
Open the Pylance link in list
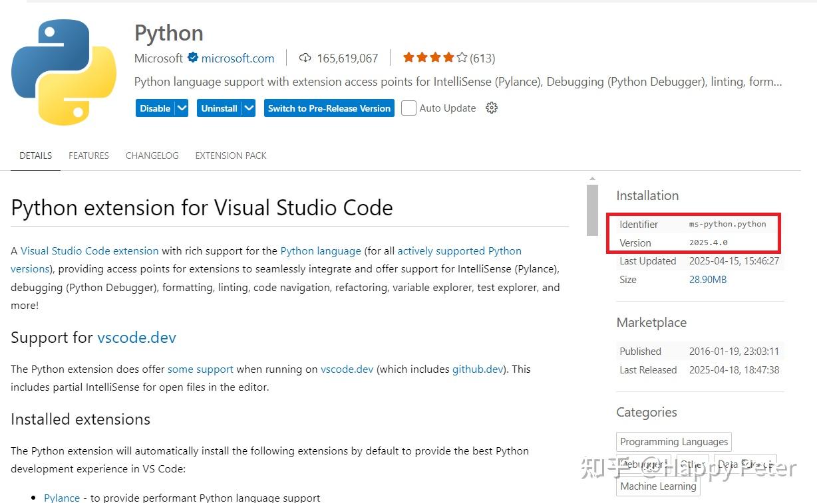[62, 498]
